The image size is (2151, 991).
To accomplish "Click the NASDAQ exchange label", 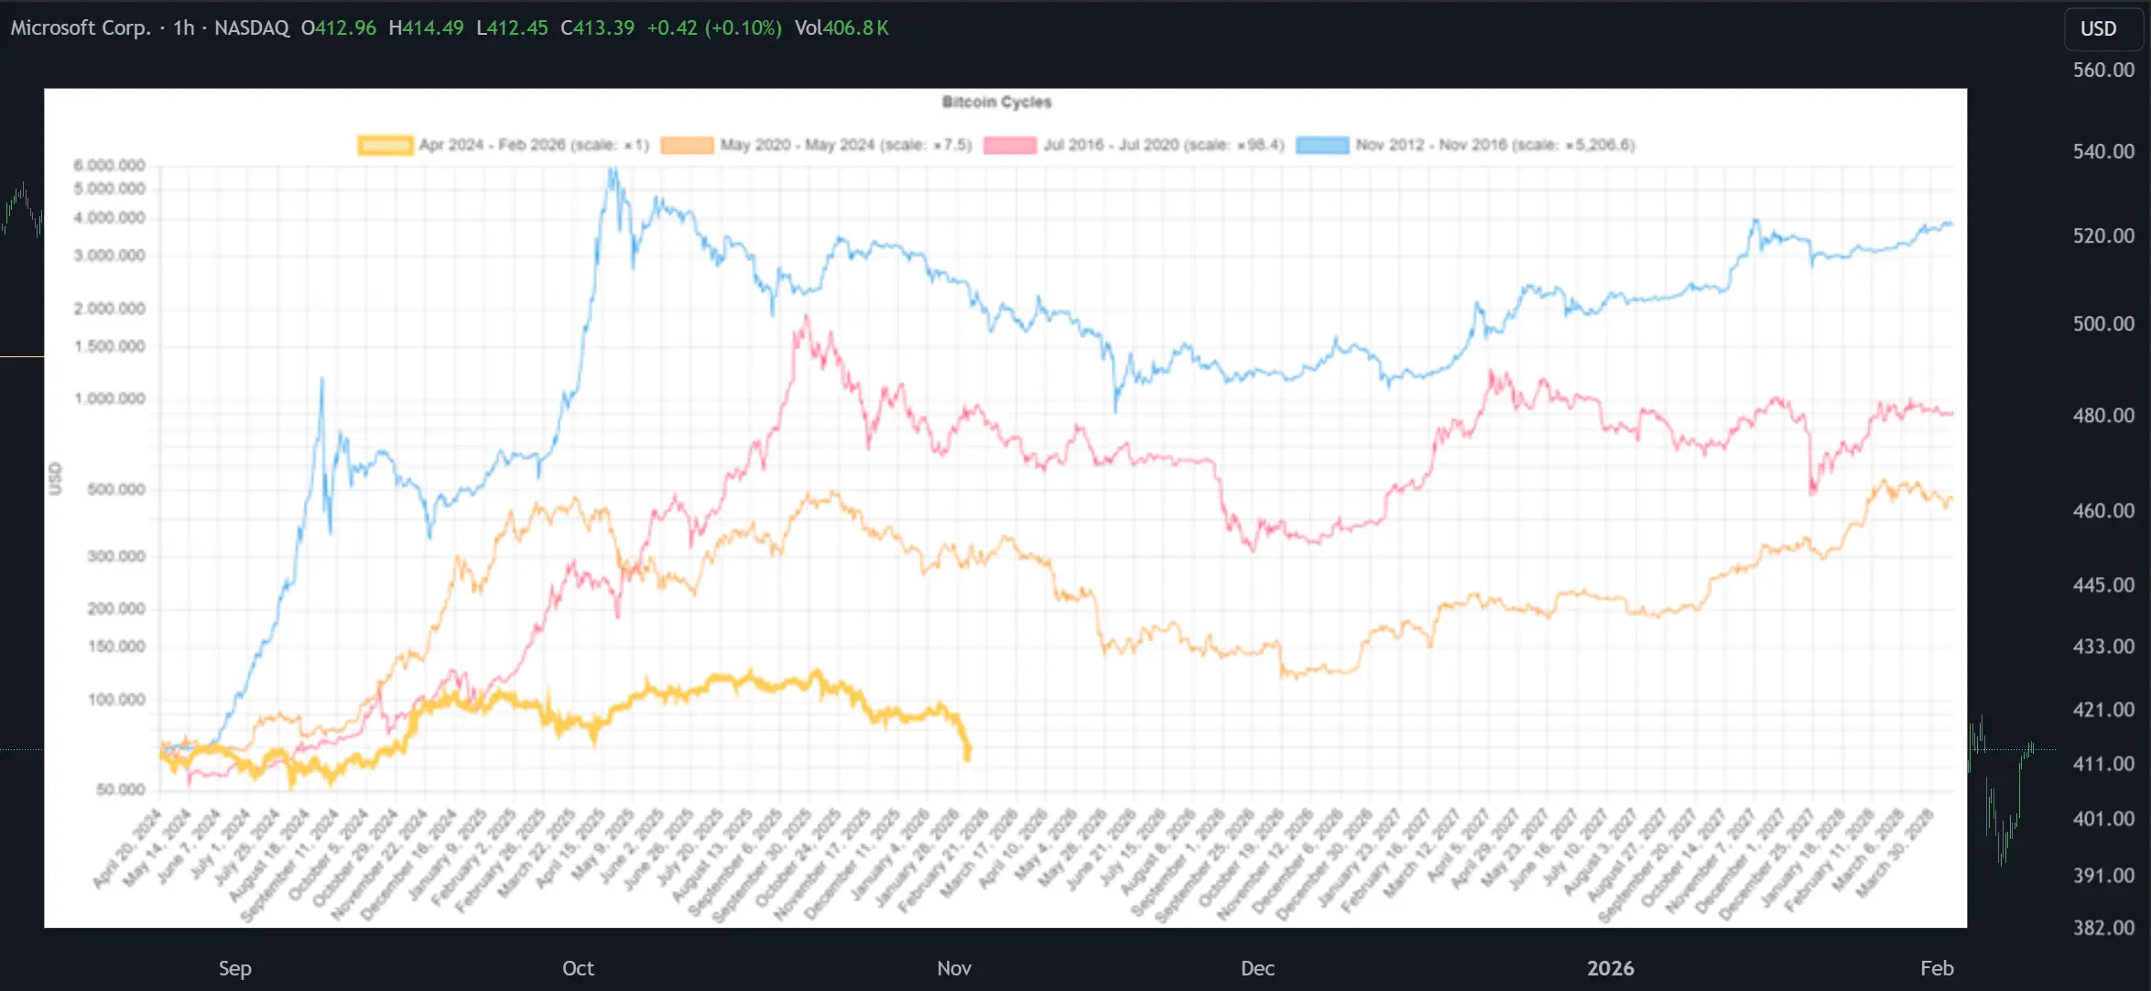I will click(x=252, y=27).
